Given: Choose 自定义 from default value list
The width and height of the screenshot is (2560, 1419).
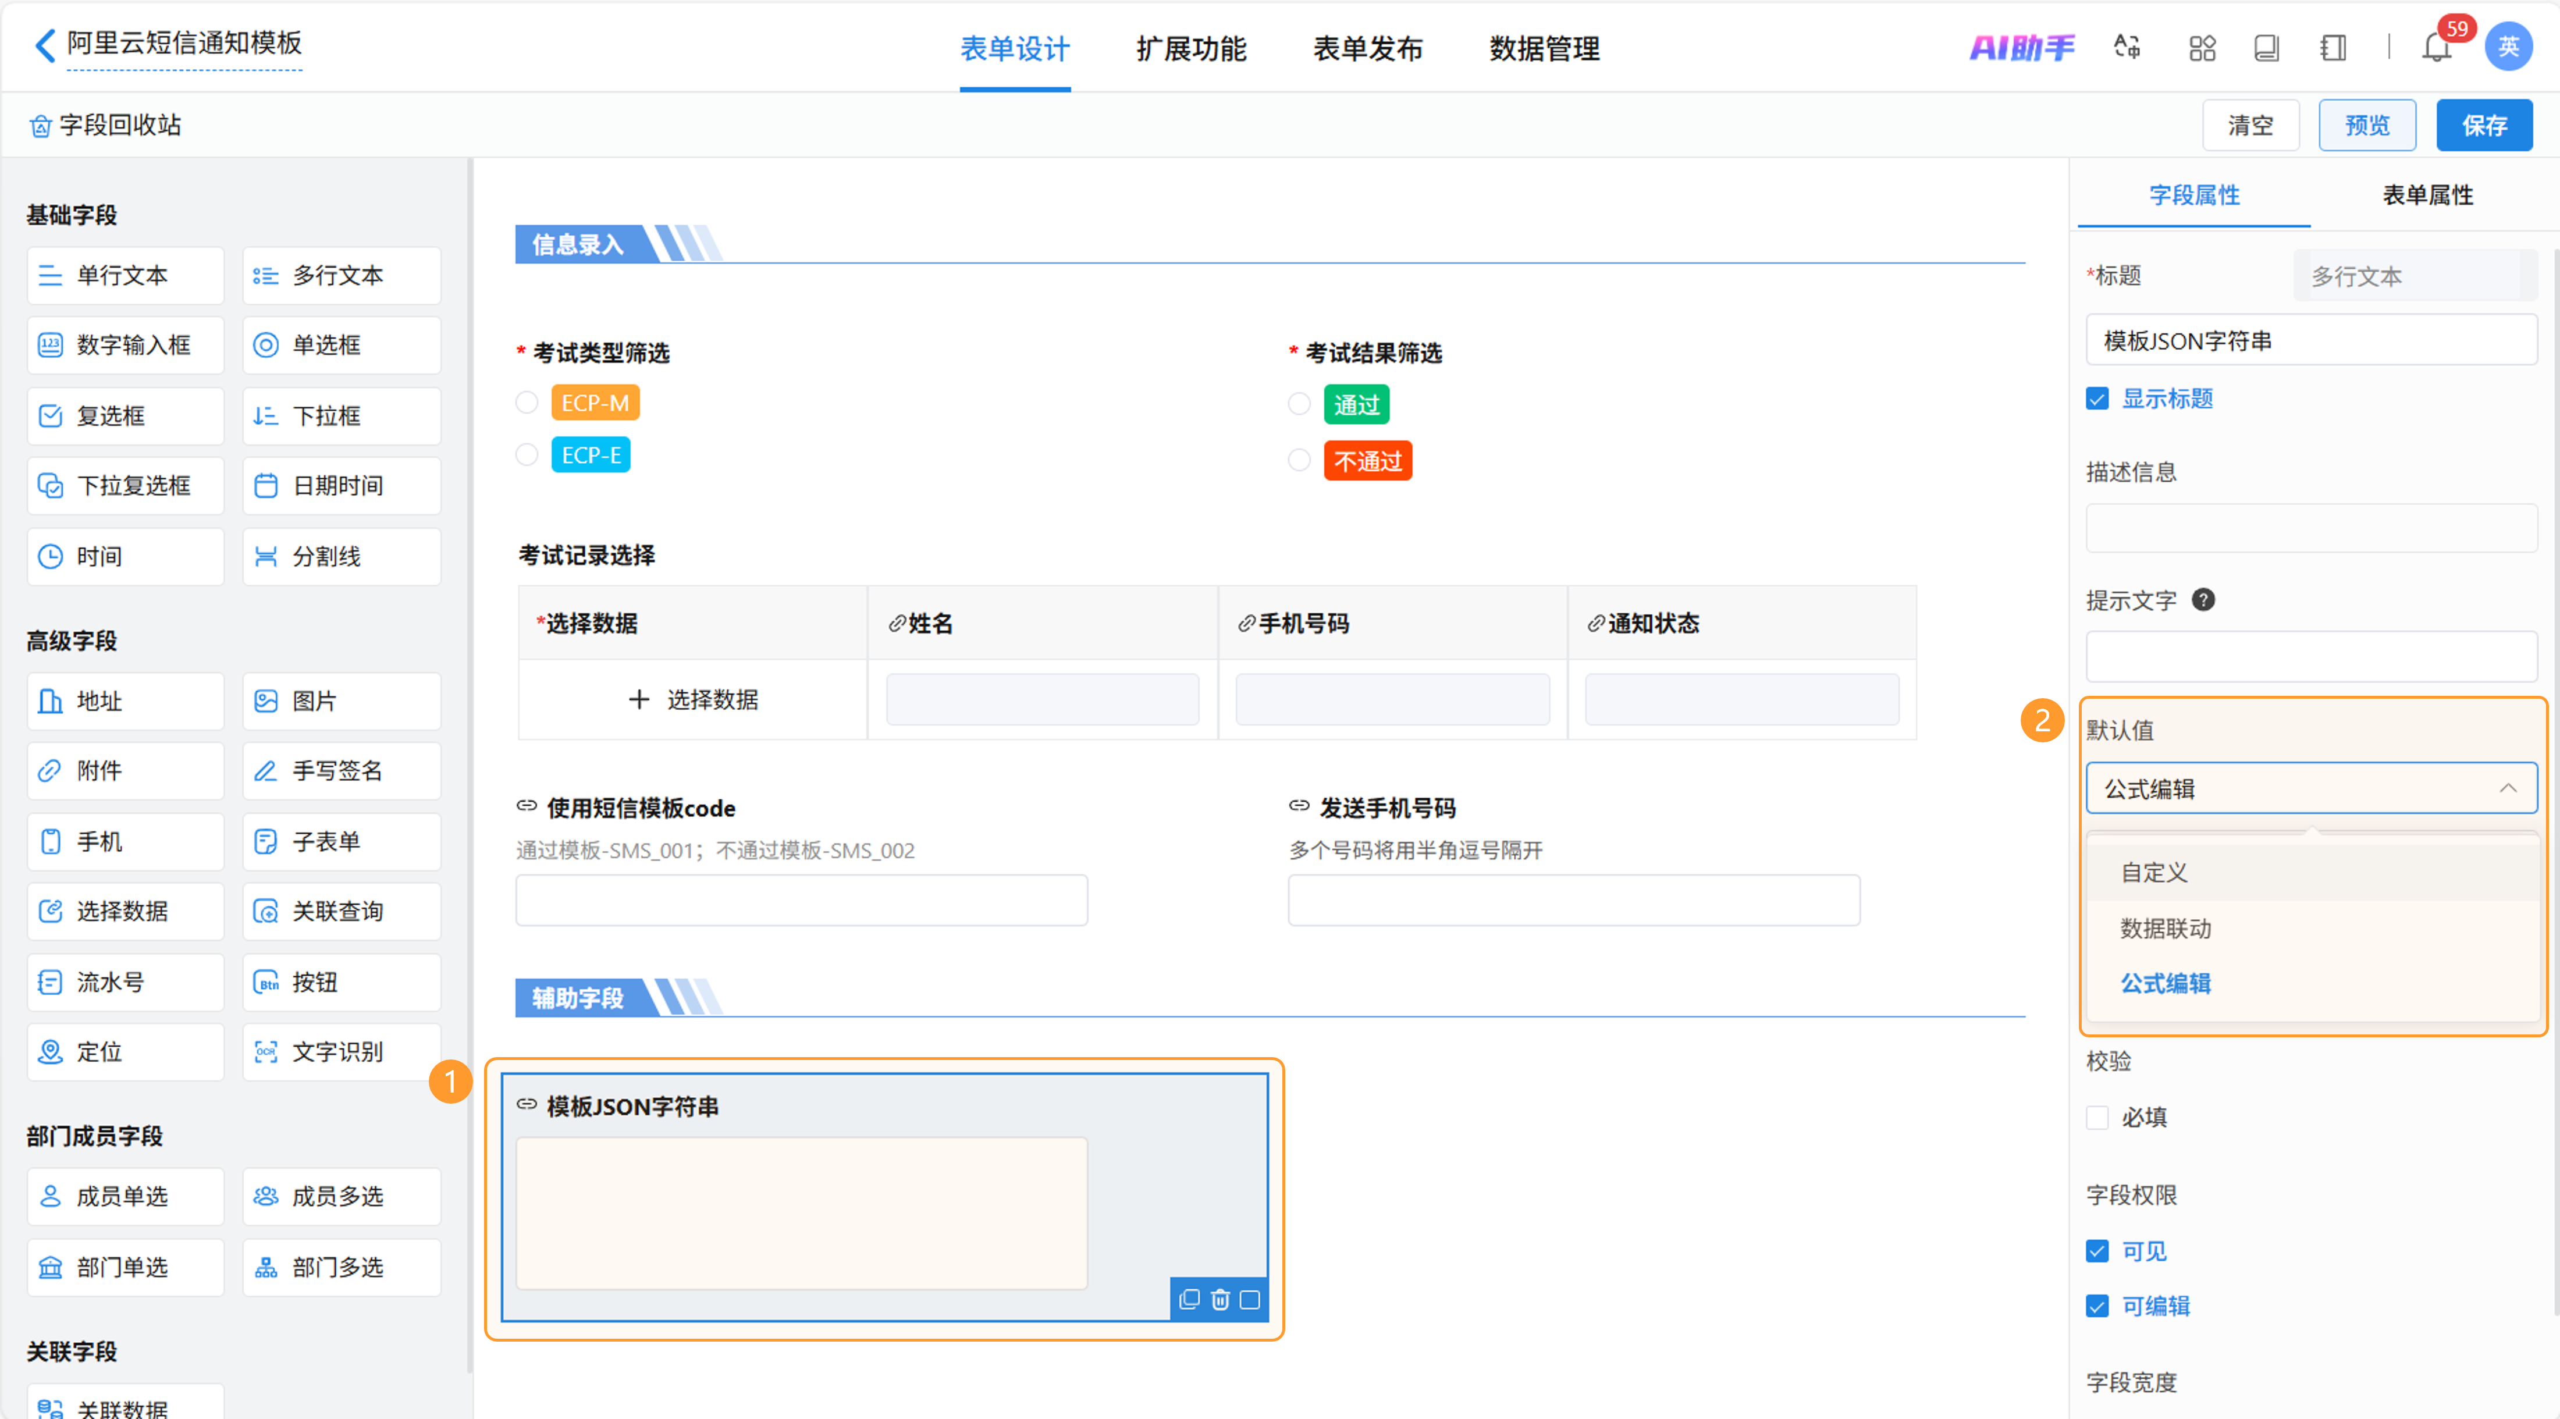Looking at the screenshot, I should 2153,873.
